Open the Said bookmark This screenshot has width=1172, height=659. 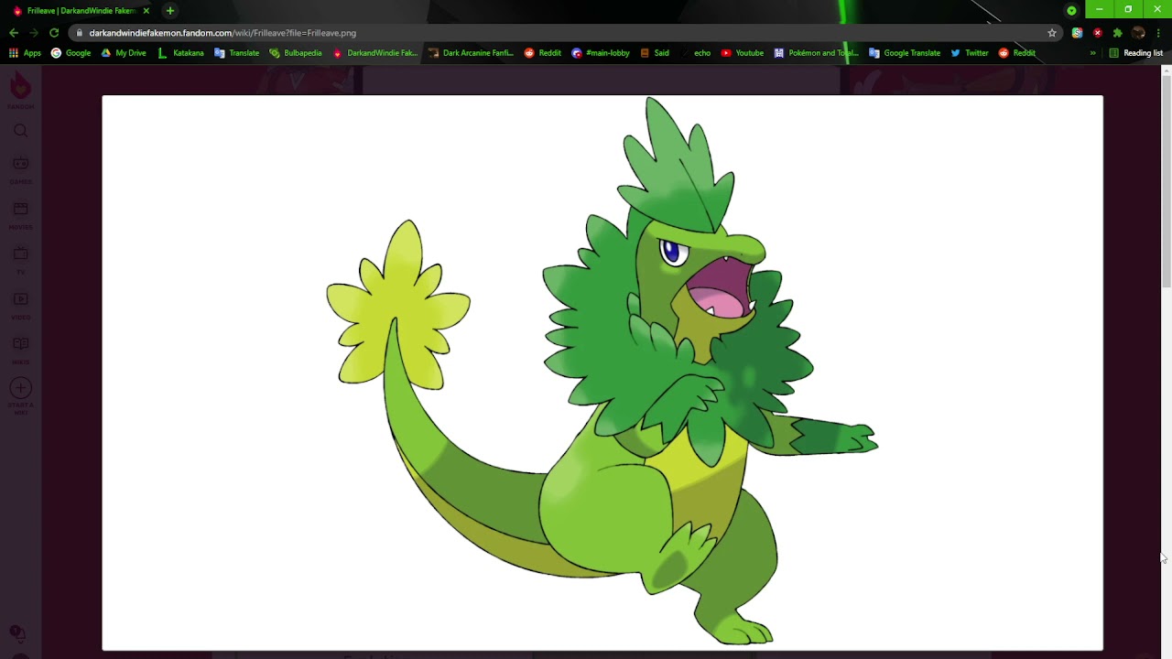654,53
